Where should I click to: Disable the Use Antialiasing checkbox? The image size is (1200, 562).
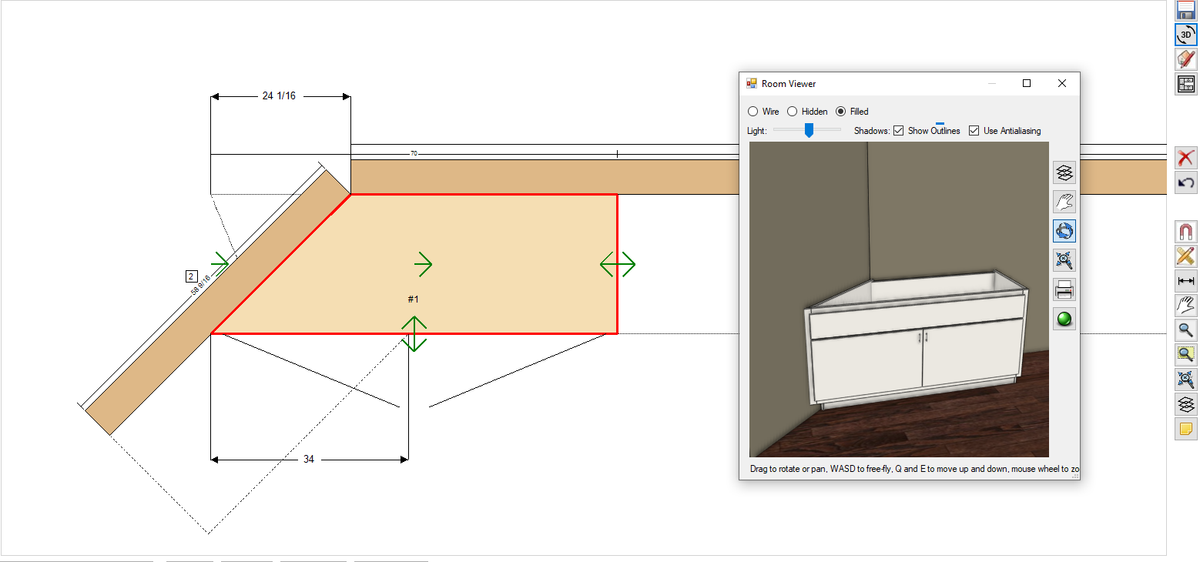[974, 131]
